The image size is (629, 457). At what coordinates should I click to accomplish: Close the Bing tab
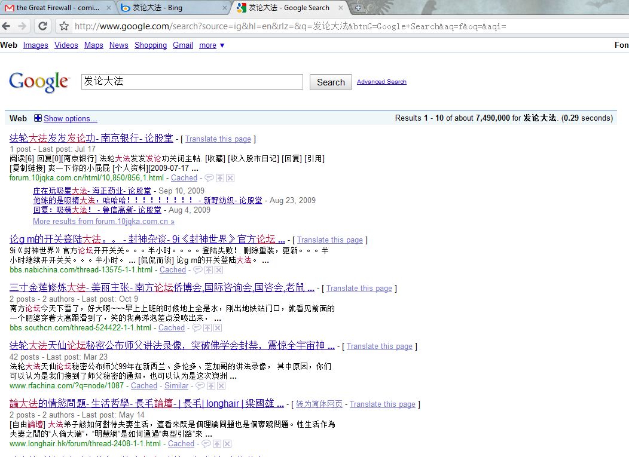point(225,8)
